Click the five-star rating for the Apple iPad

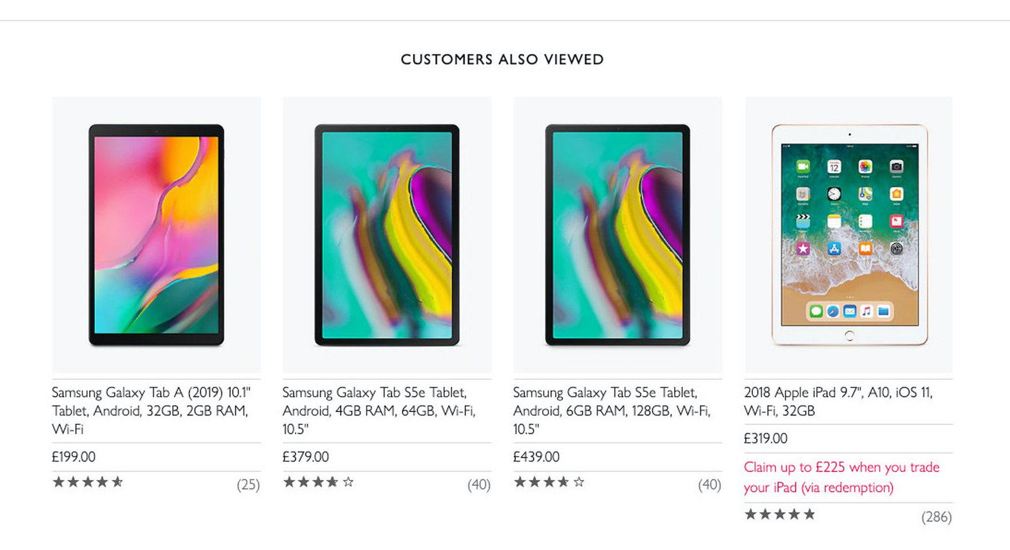click(780, 514)
